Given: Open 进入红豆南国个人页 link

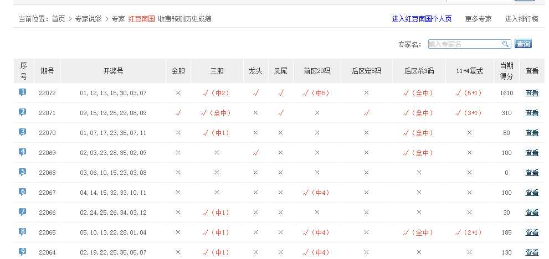Looking at the screenshot, I should [422, 19].
